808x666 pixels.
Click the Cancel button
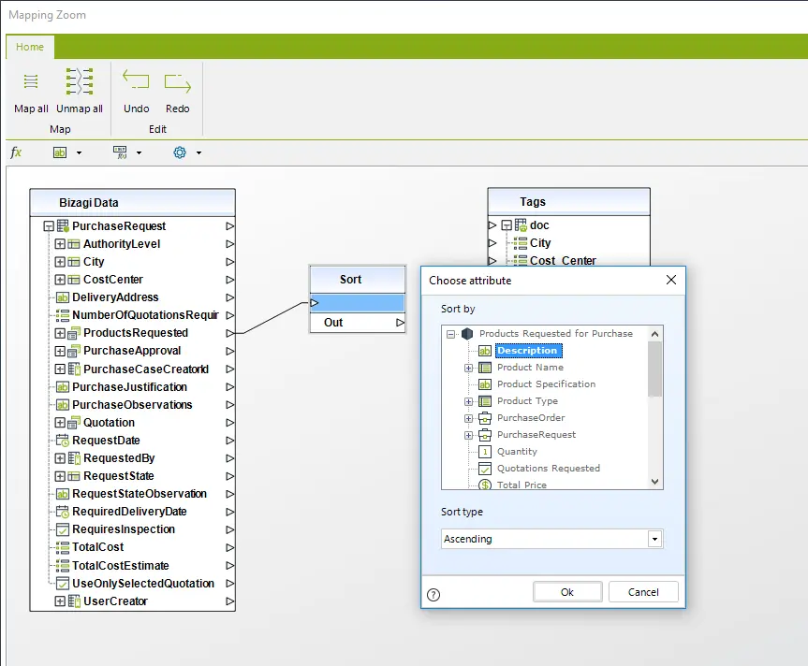[643, 592]
